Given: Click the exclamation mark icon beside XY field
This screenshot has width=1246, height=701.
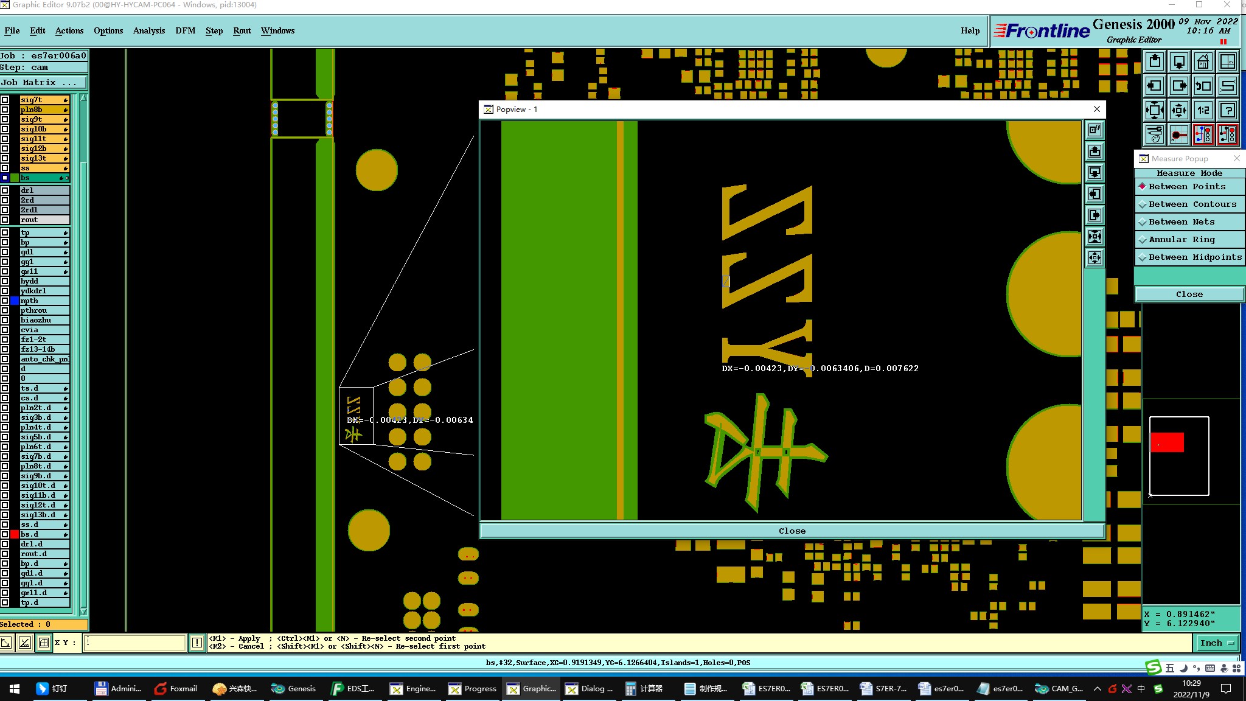Looking at the screenshot, I should pyautogui.click(x=197, y=643).
